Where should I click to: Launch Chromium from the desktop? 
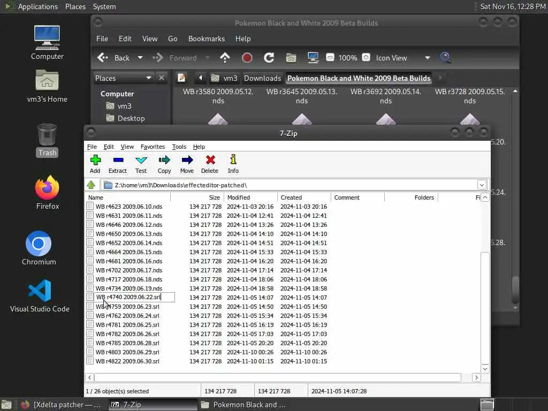pyautogui.click(x=39, y=248)
